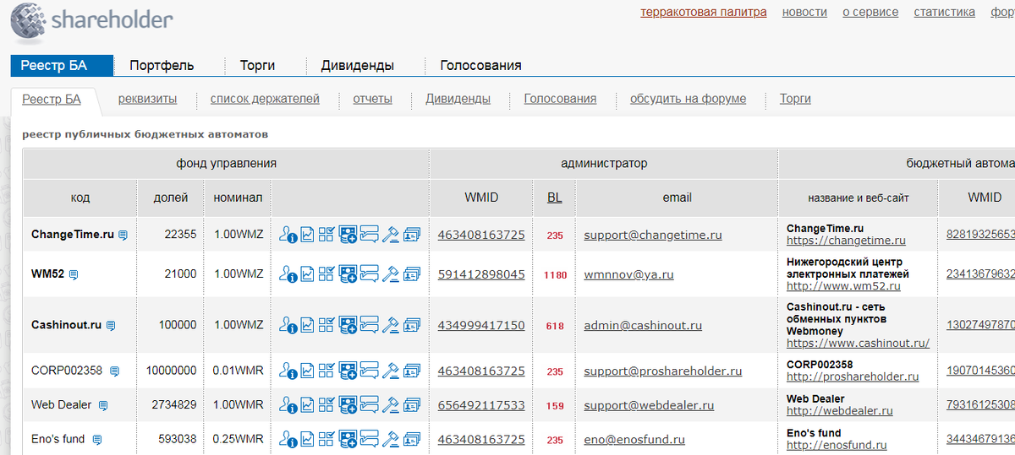
Task: Open the реквизиты sub-tab
Action: pos(147,99)
